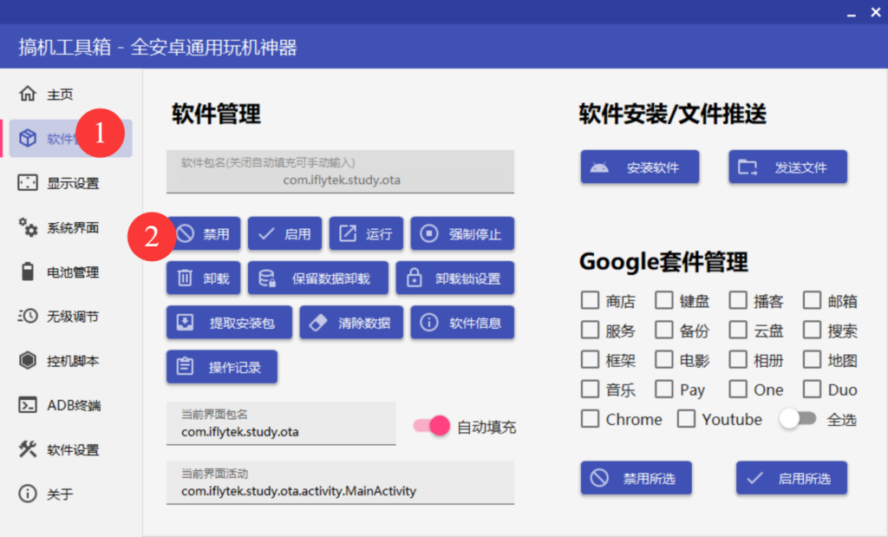
Task: Check the 框架 checkbox
Action: click(590, 359)
